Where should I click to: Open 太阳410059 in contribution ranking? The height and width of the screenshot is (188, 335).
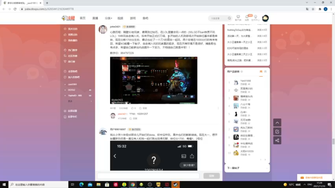click(x=247, y=151)
